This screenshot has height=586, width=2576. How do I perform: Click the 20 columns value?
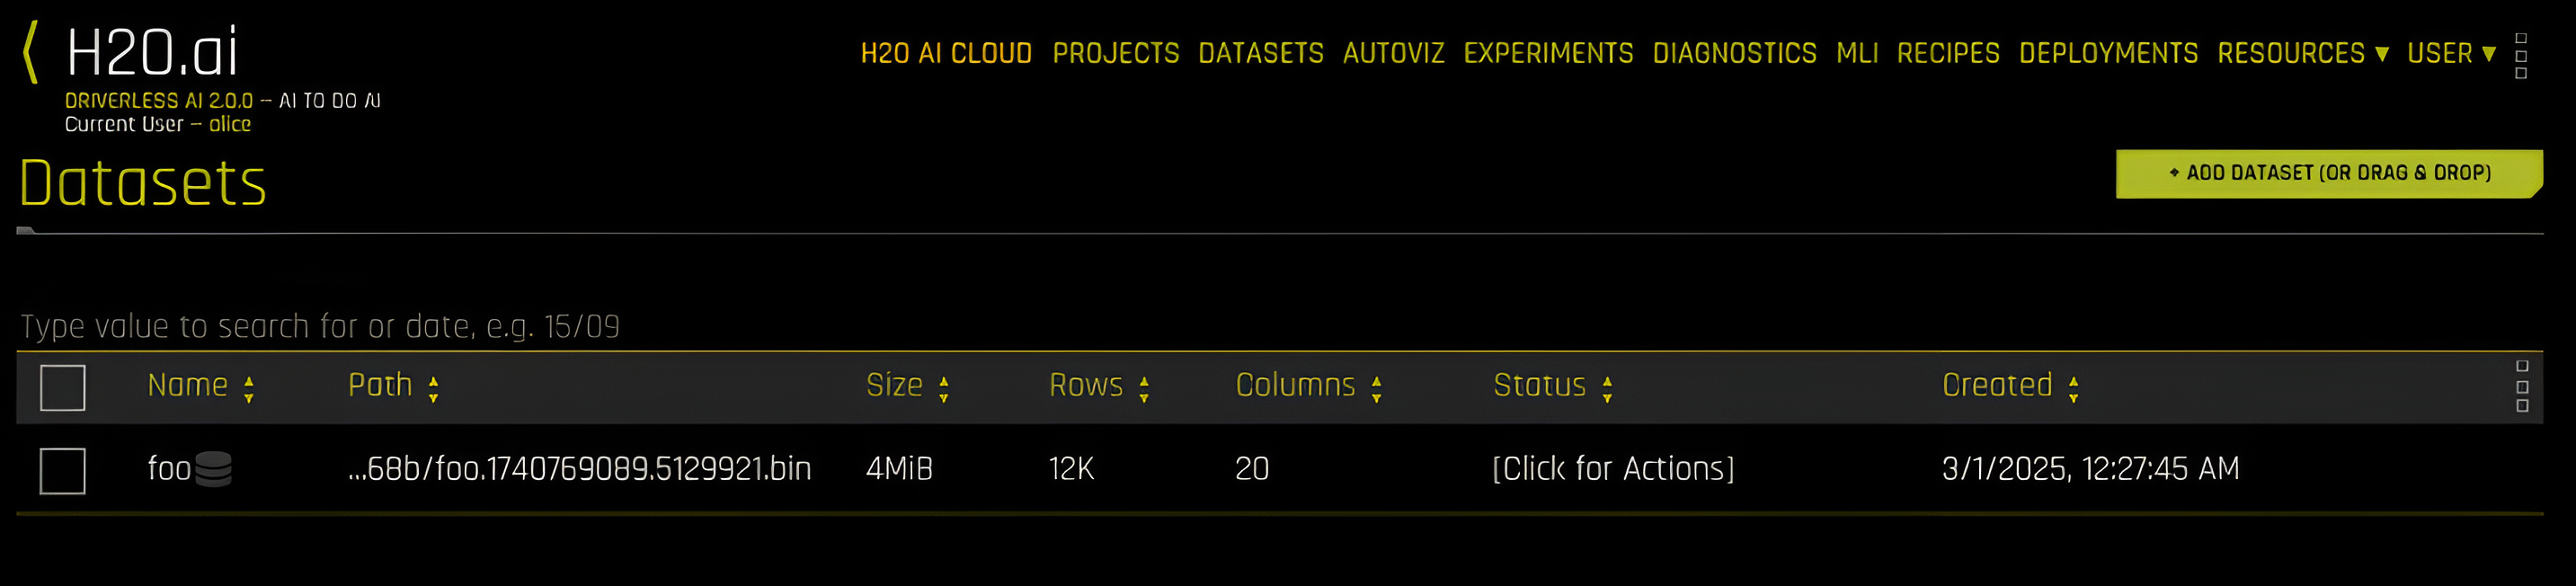pos(1252,469)
